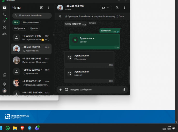Screen dimensions: 178x132
Task: Select the sent message 'Звичайно'
Action: (109, 31)
